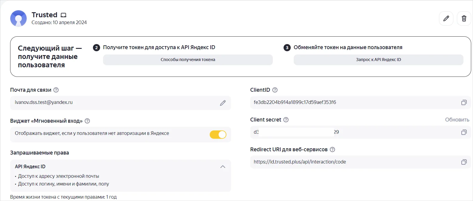The height and width of the screenshot is (201, 473).
Task: Click the trash delete app icon
Action: [464, 18]
